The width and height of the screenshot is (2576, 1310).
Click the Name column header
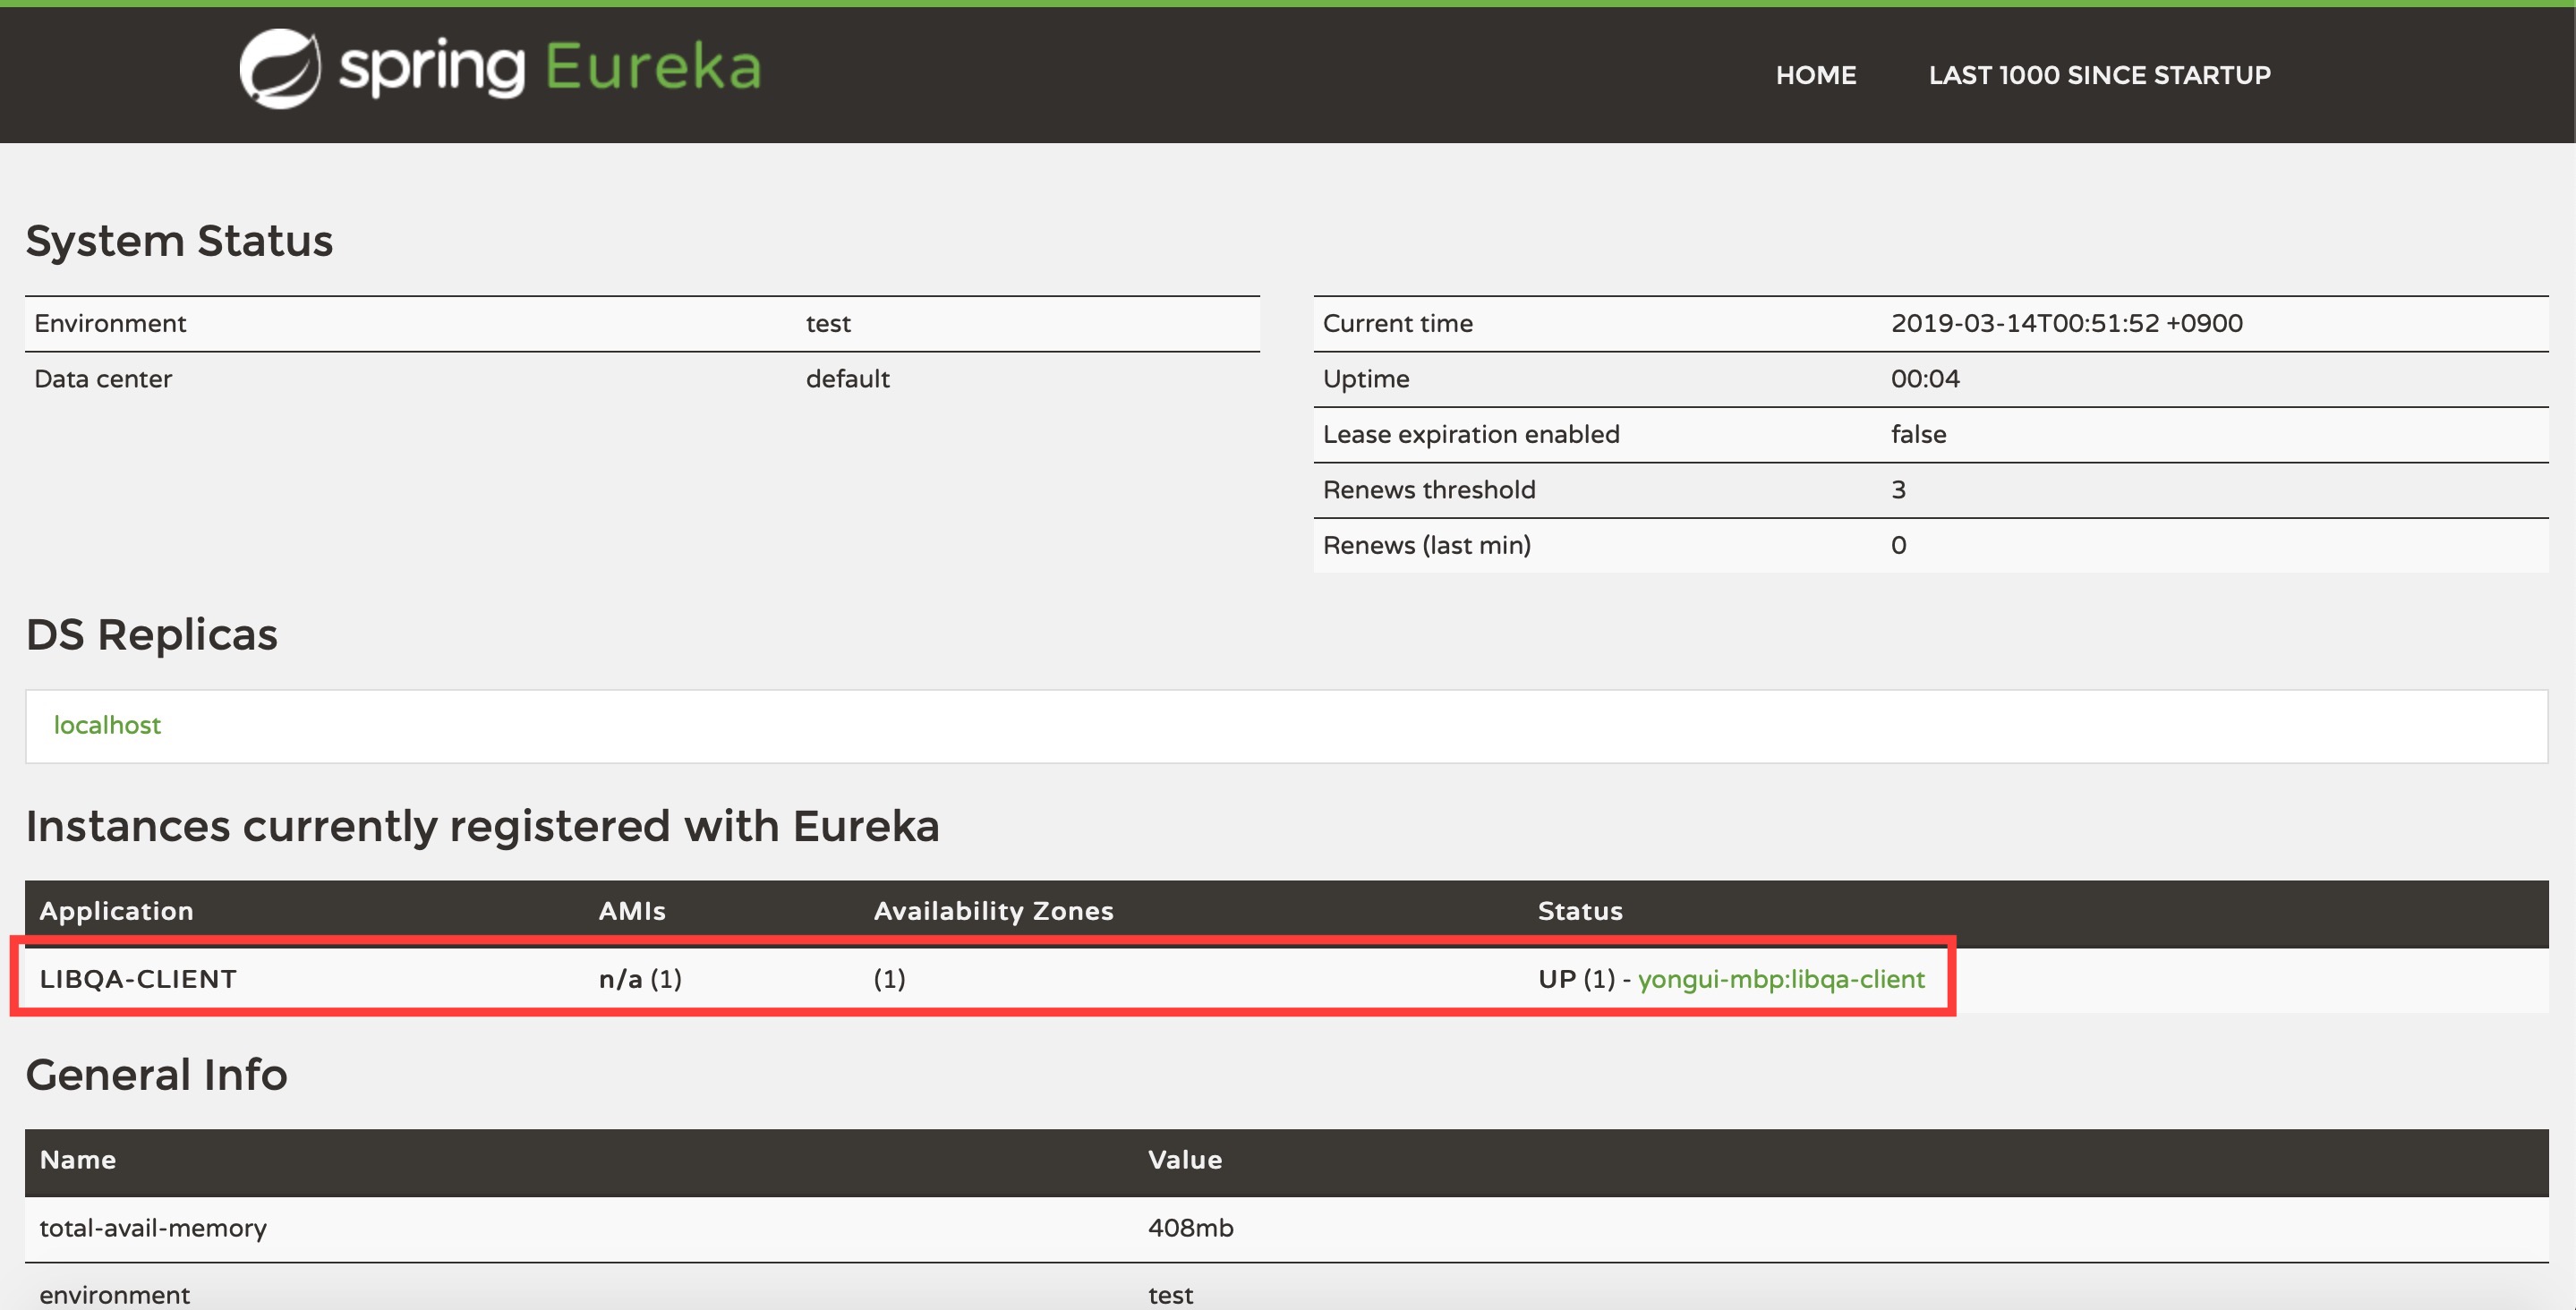[78, 1160]
